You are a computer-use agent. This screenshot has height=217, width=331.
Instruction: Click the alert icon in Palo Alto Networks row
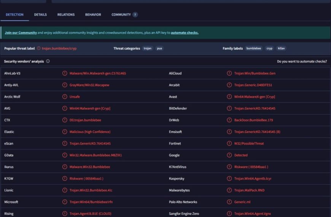click(x=229, y=202)
